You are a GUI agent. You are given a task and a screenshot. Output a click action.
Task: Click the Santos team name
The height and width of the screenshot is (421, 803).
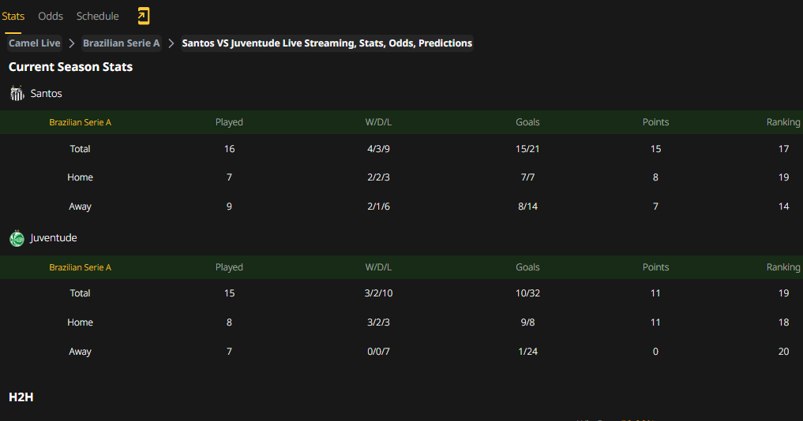tap(46, 94)
